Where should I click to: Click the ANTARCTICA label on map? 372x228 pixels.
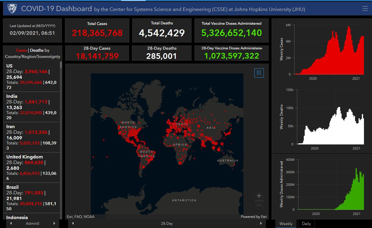tap(184, 200)
